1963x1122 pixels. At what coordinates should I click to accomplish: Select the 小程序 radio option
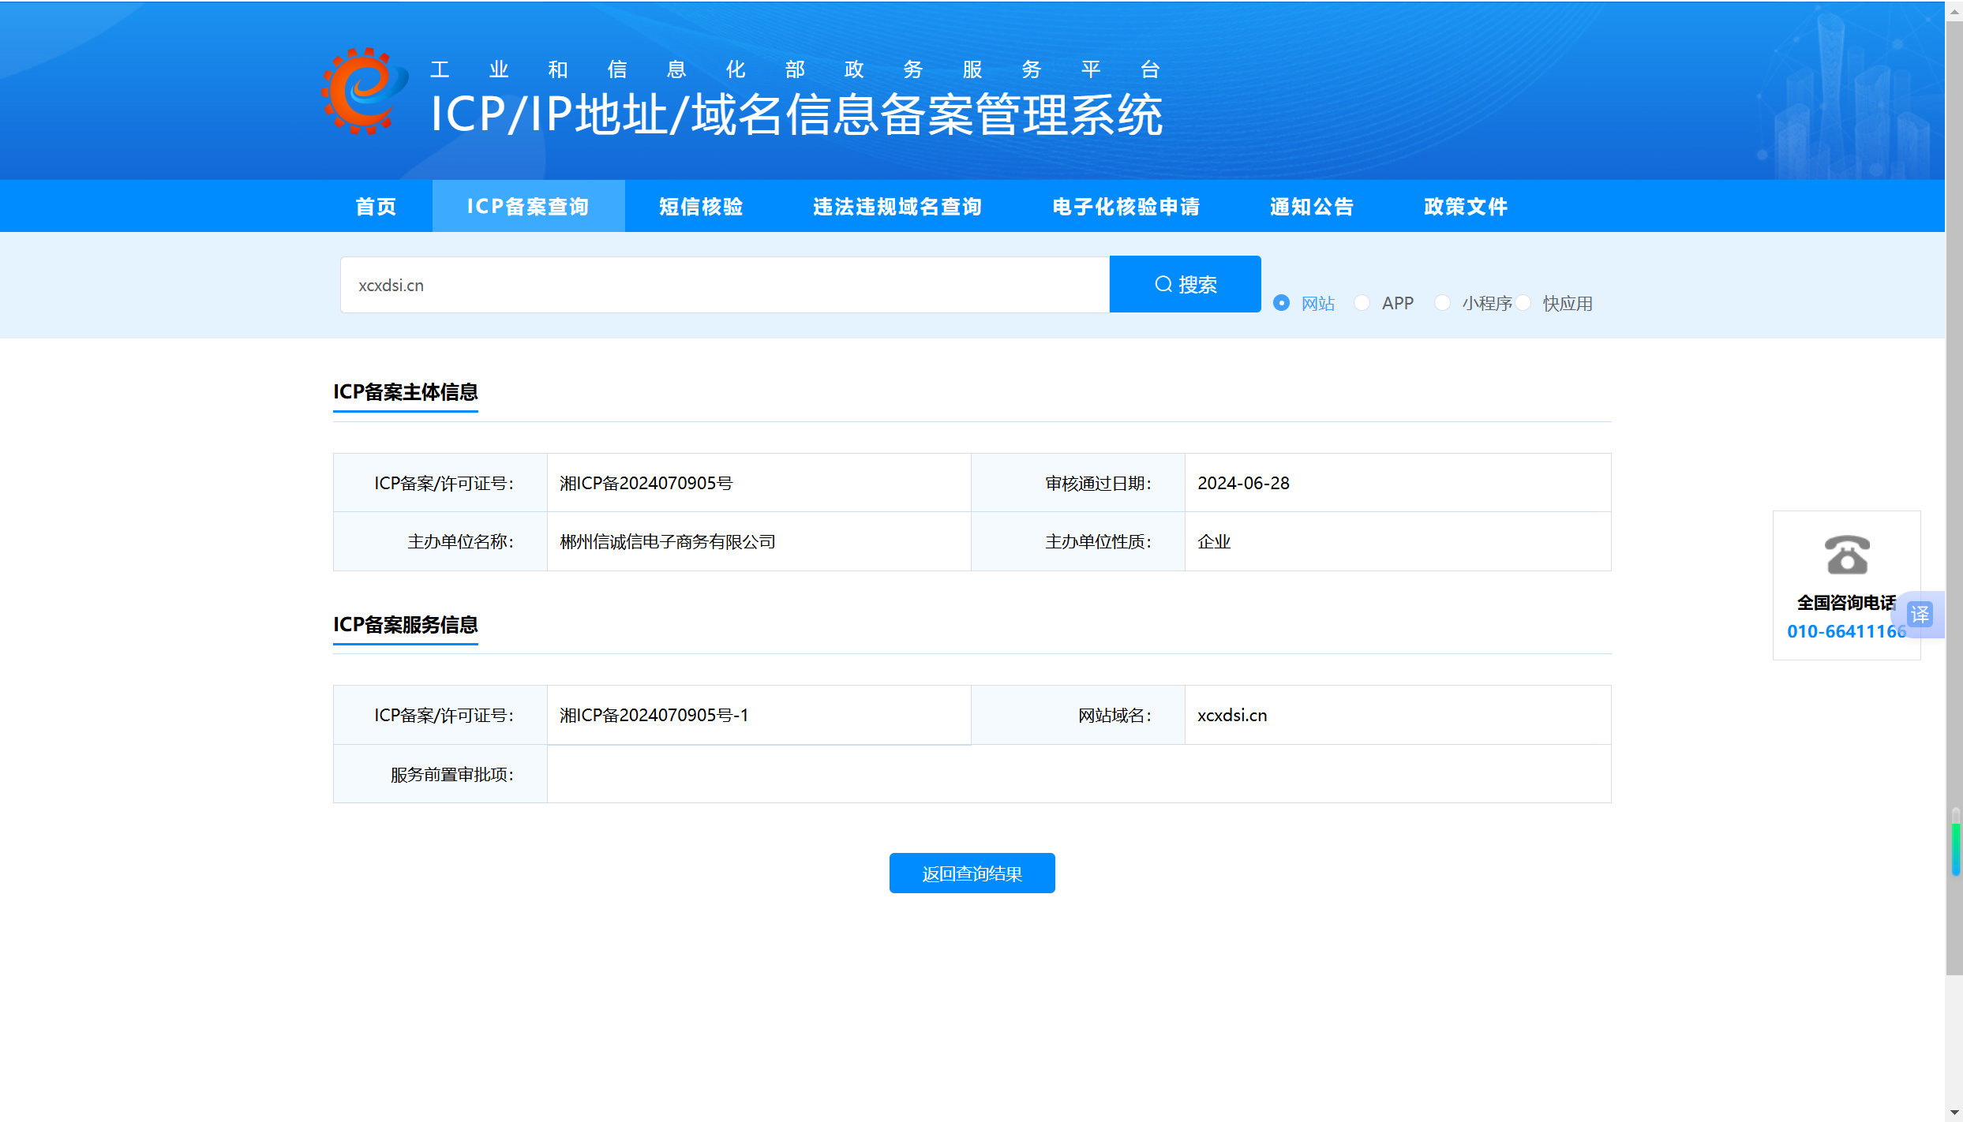pos(1443,303)
